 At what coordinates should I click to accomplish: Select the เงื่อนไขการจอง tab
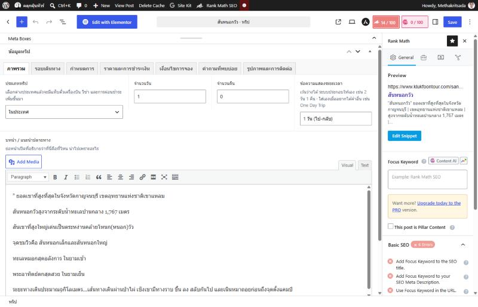click(176, 69)
